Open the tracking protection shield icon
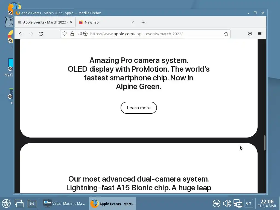This screenshot has width=280, height=210. pyautogui.click(x=65, y=34)
